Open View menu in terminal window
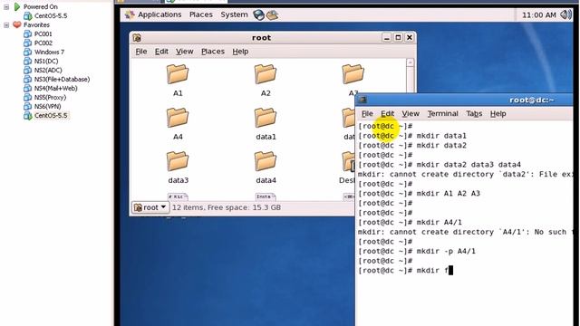 411,113
